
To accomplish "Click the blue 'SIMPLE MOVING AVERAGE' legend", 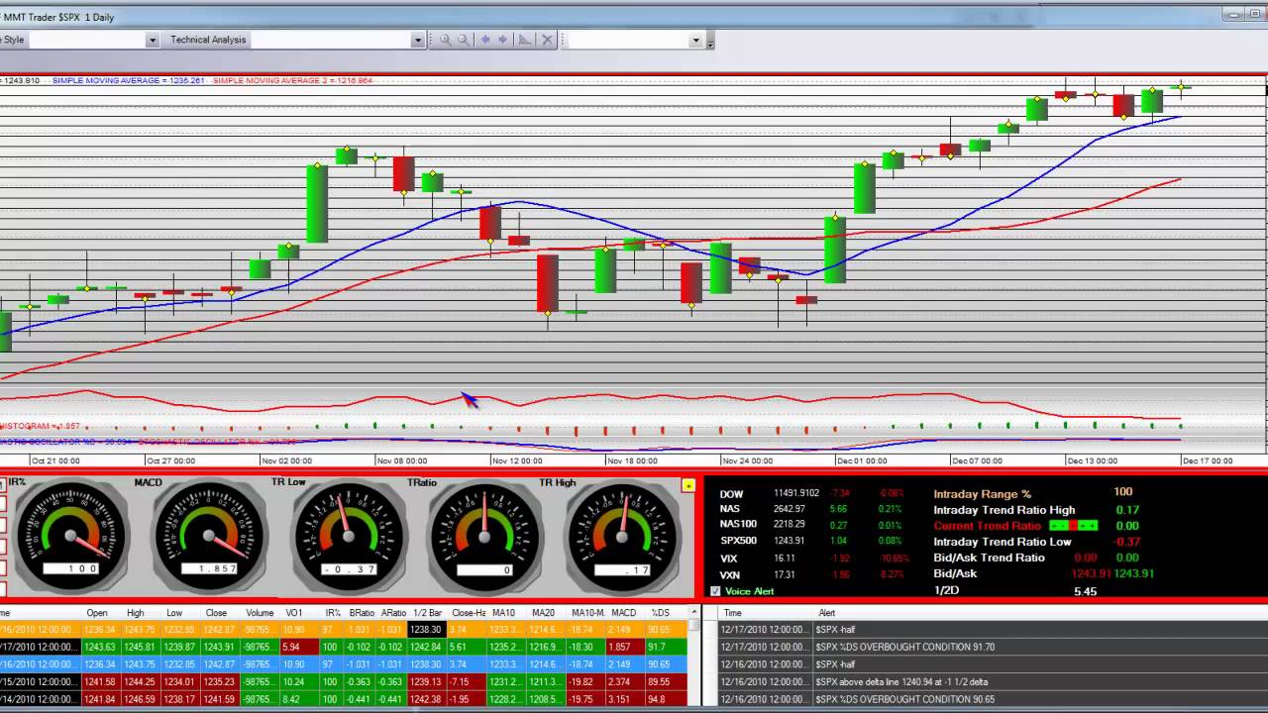I will 128,80.
